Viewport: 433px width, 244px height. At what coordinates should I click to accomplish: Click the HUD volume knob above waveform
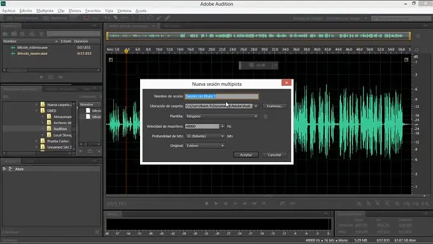tap(252, 65)
